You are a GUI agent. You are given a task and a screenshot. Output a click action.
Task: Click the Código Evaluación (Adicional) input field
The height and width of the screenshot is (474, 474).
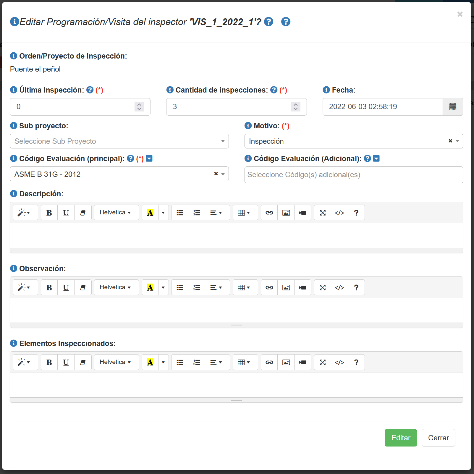[353, 175]
